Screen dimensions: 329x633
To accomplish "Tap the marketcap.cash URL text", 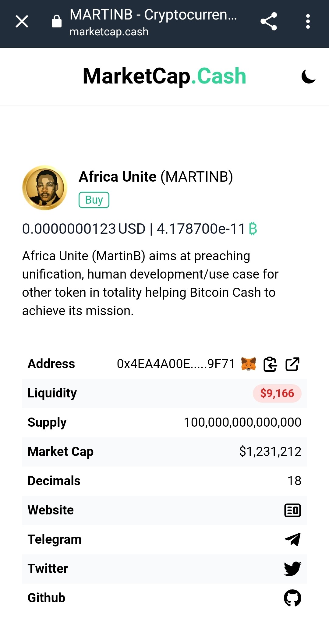I will (109, 32).
